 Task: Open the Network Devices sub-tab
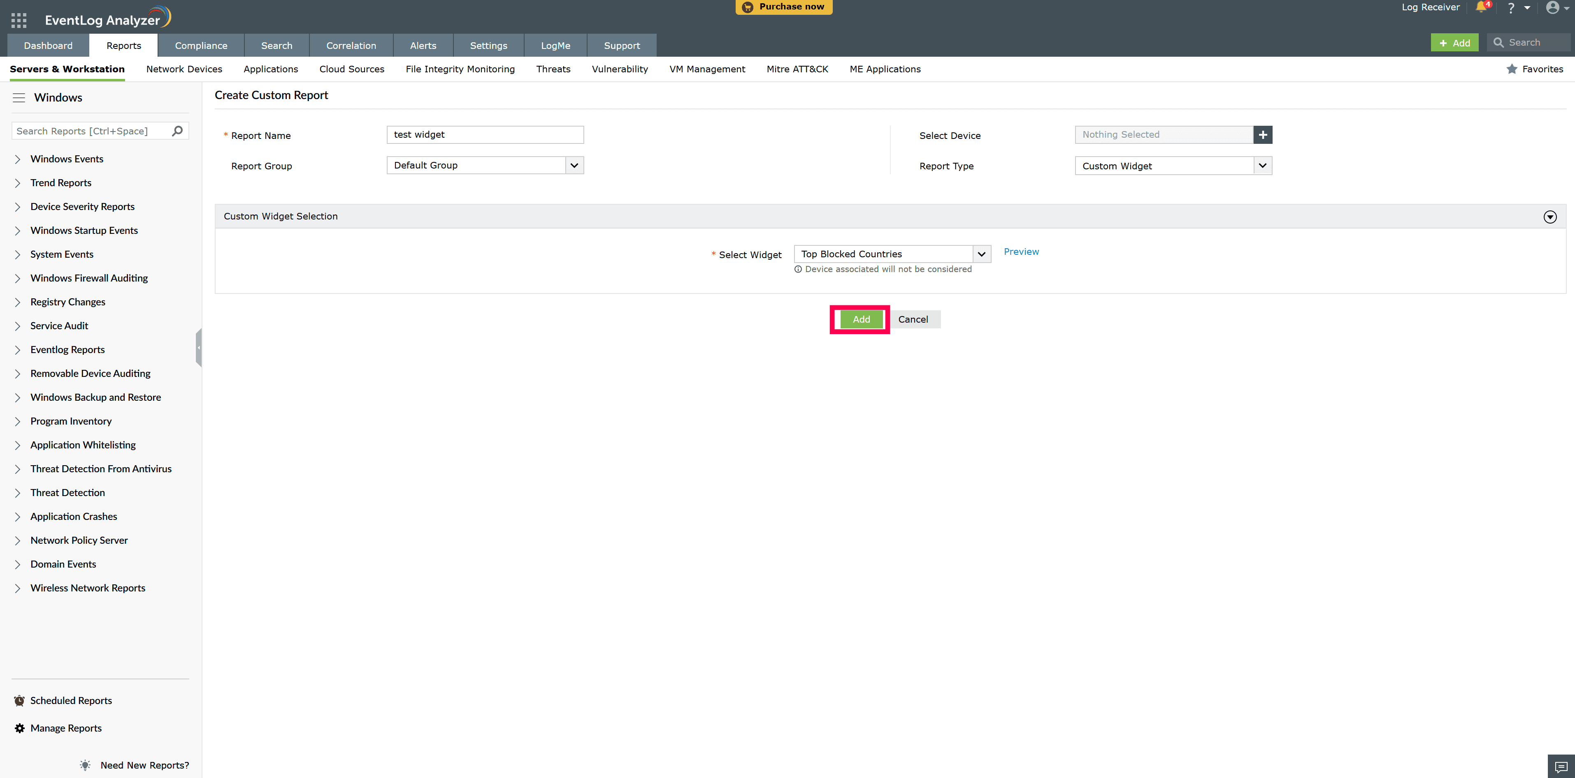pyautogui.click(x=184, y=69)
